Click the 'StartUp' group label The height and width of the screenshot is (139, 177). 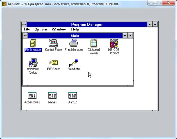(72, 102)
